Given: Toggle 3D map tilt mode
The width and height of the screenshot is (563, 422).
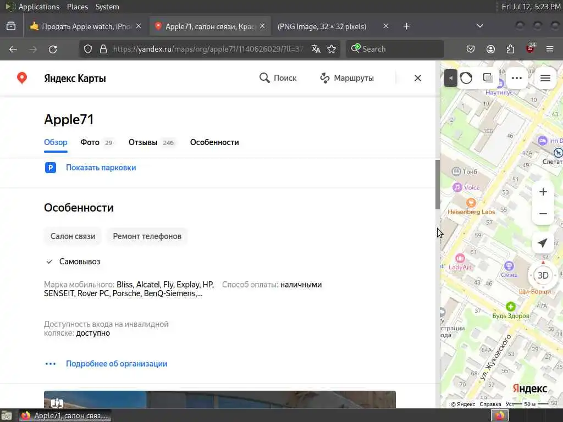Looking at the screenshot, I should point(543,275).
